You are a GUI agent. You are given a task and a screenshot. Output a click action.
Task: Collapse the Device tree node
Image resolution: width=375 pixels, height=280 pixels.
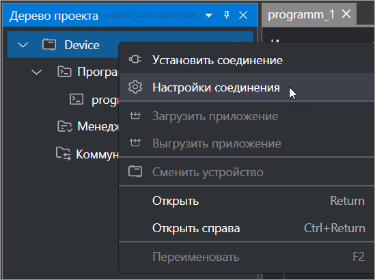coord(23,44)
